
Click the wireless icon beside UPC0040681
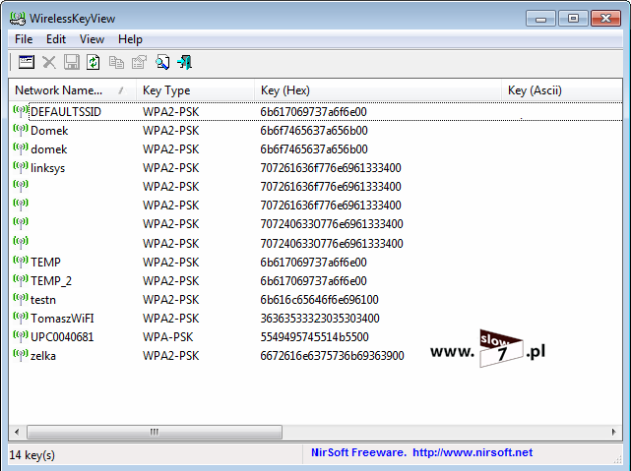(x=21, y=336)
